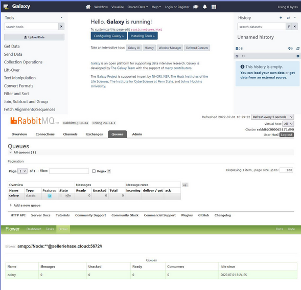
Task: Open the Tools panel options dropdown
Action: click(61, 18)
